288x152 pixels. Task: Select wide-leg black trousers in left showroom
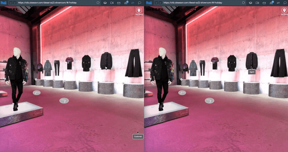click(x=134, y=63)
